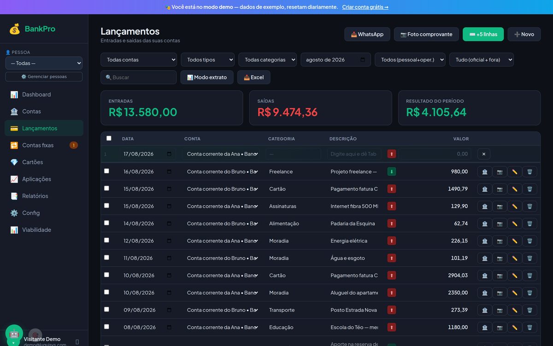Go to Dashboard in the sidebar
Screen dimensions: 553x346
pos(44,95)
